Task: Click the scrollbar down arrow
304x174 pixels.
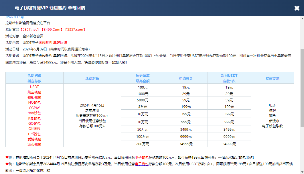Action: 302,172
